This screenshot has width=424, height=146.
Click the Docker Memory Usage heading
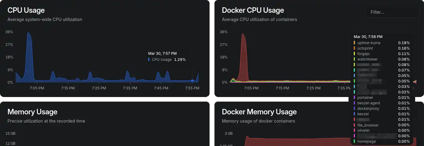pyautogui.click(x=259, y=112)
